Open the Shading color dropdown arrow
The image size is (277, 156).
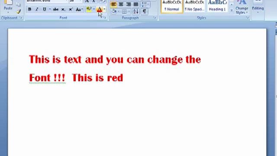pos(119,12)
